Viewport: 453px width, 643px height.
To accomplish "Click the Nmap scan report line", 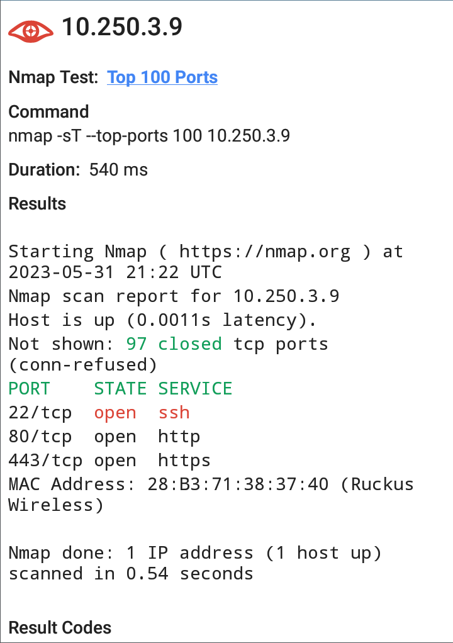I will click(174, 296).
